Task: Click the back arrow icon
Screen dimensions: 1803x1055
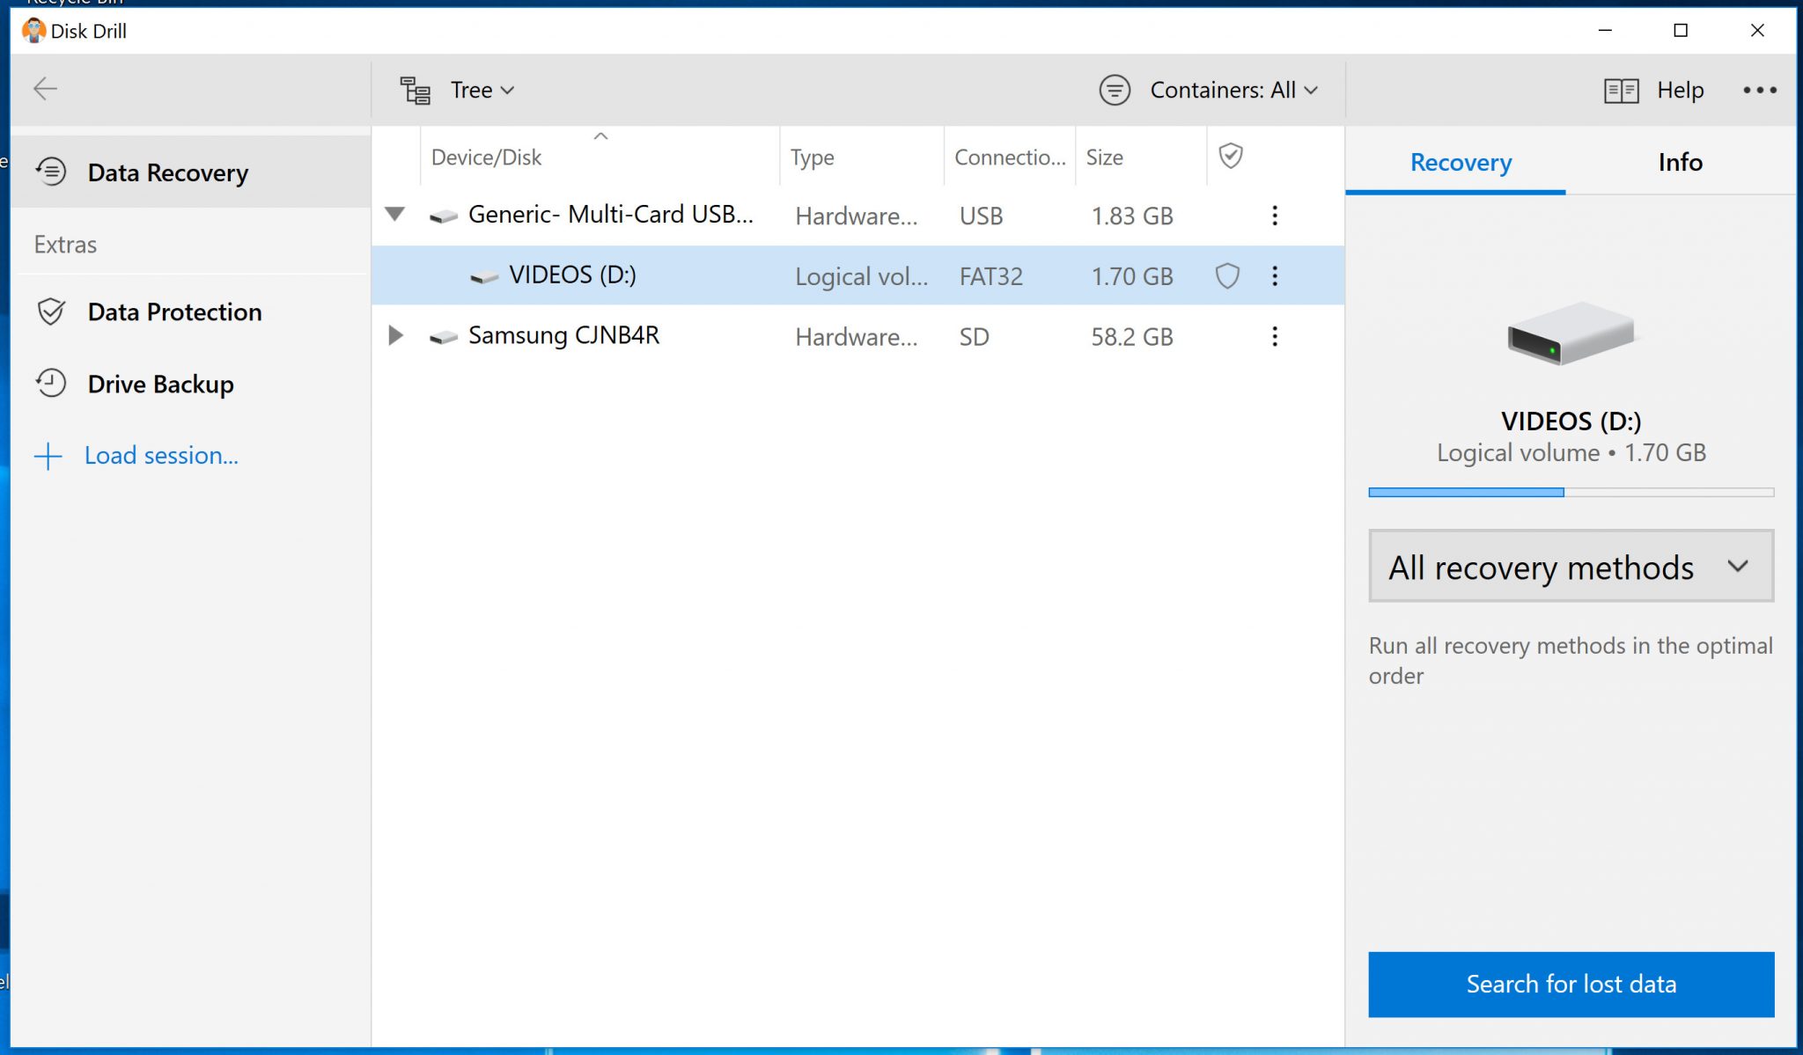Action: [x=45, y=89]
